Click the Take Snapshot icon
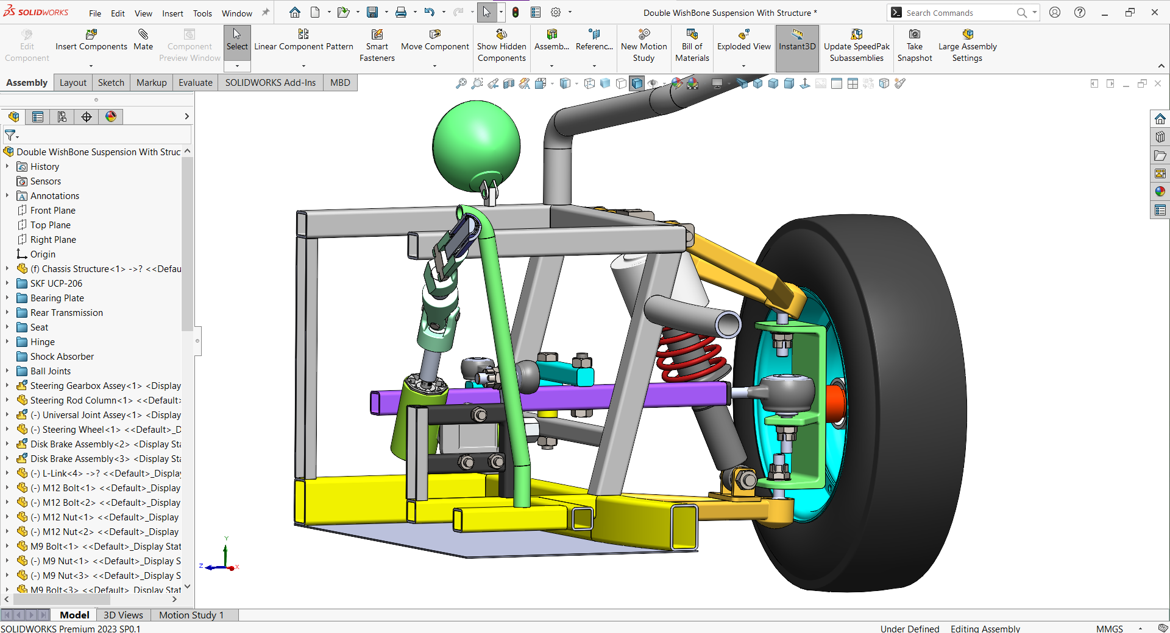Screen dimensions: 1170x633 [x=914, y=46]
